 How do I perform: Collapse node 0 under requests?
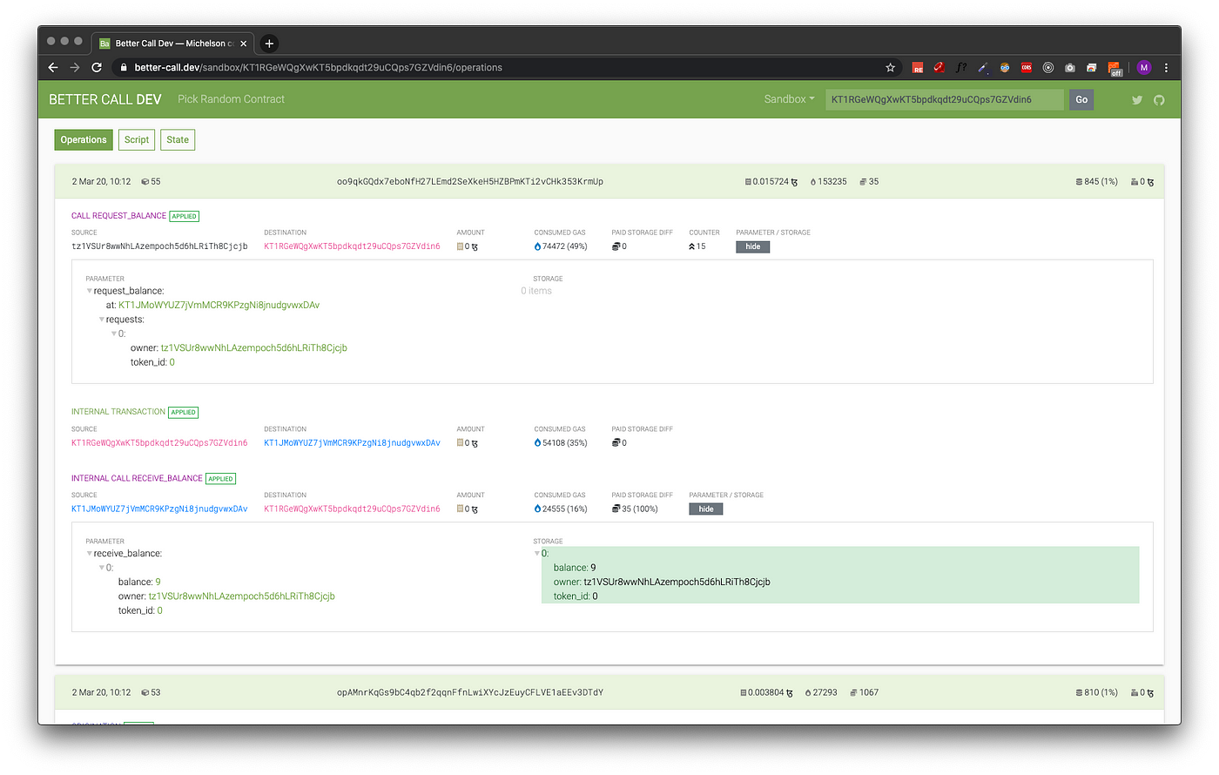click(113, 334)
